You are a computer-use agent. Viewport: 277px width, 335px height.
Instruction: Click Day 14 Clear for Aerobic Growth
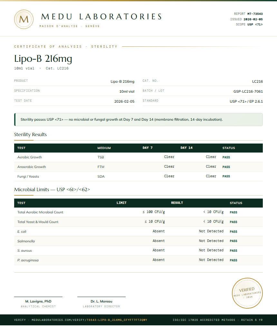211,157
